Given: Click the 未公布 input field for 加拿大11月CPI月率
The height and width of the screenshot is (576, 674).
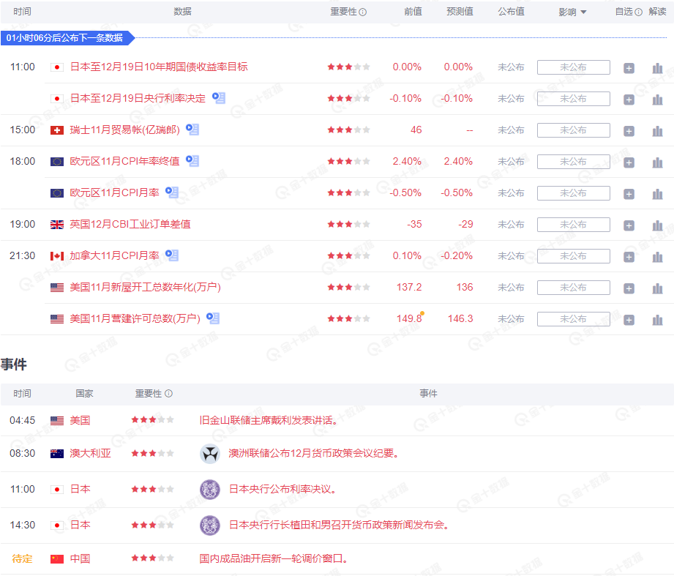Looking at the screenshot, I should pyautogui.click(x=574, y=255).
